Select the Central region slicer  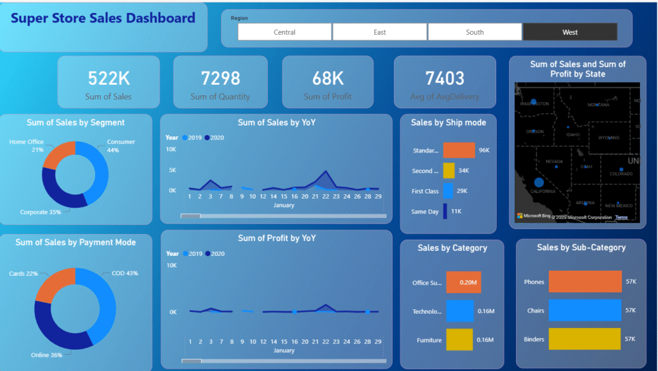click(285, 32)
